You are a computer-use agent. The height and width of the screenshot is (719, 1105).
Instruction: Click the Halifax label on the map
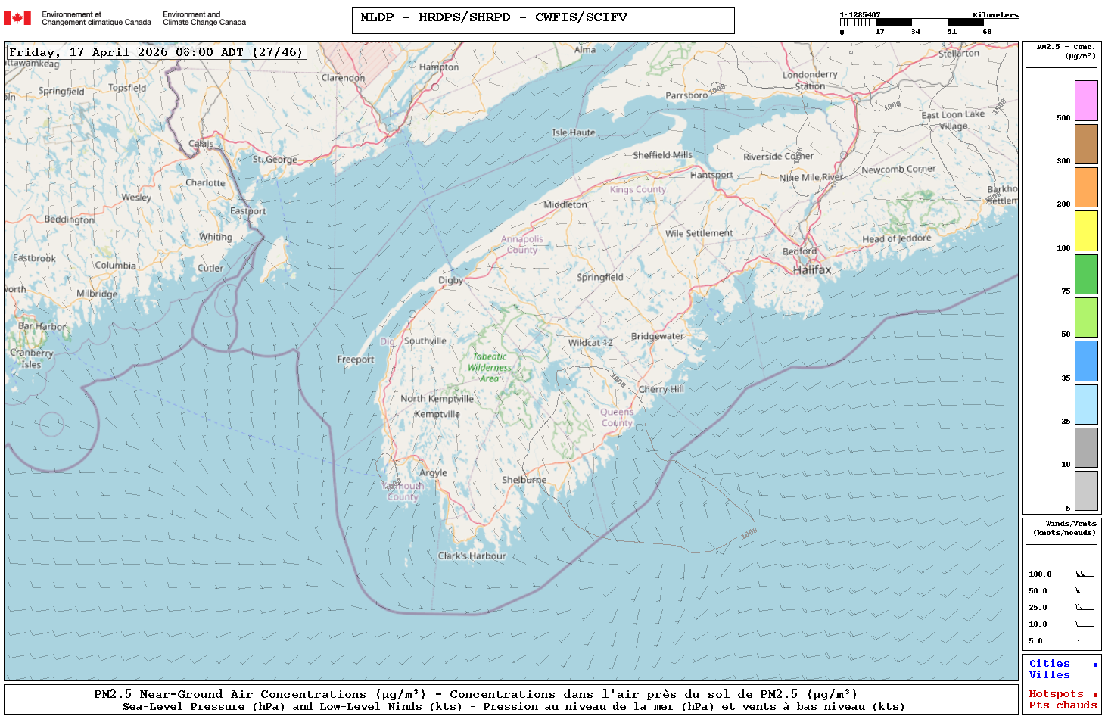811,270
